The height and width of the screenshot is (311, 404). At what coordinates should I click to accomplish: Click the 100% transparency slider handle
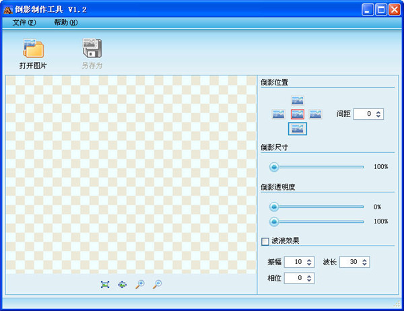274,221
